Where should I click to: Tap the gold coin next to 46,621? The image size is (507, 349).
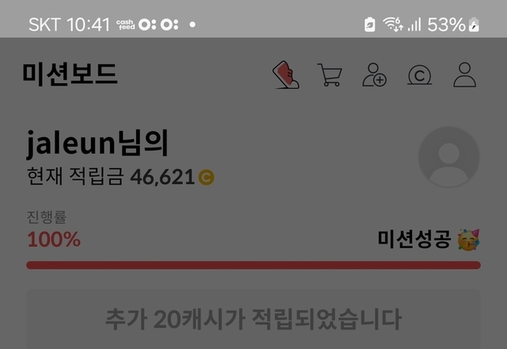click(206, 178)
